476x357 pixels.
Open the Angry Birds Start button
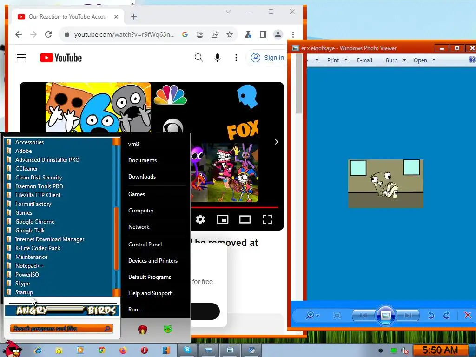point(13,350)
